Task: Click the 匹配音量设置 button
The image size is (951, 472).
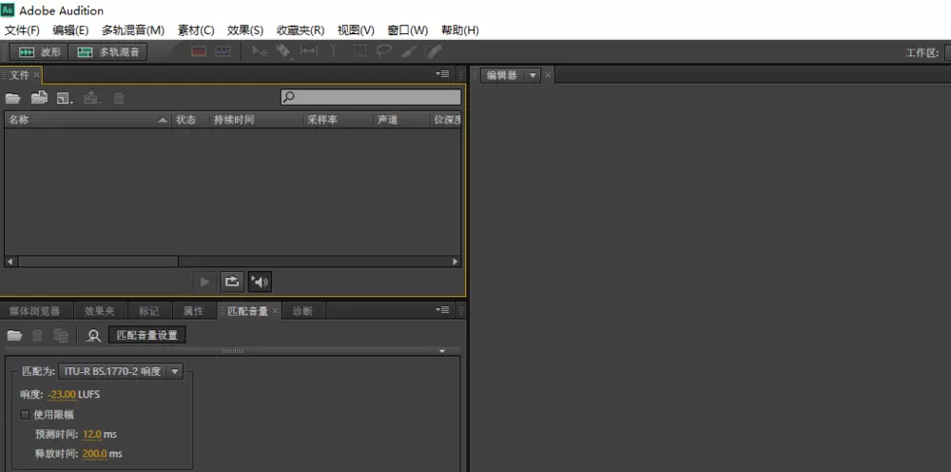Action: (x=147, y=335)
